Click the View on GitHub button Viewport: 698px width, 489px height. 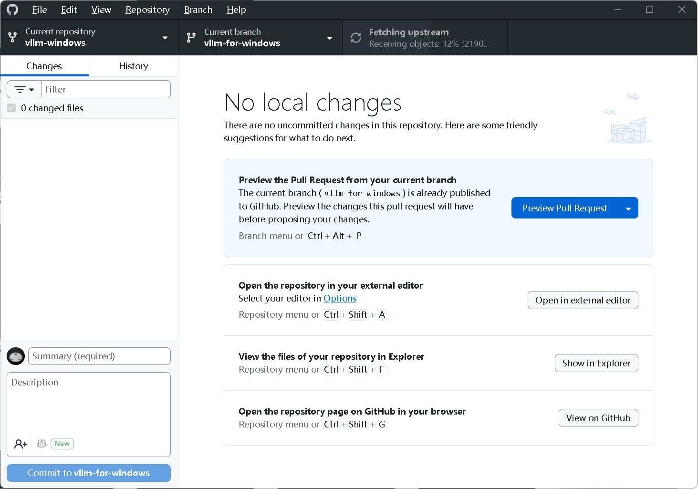pyautogui.click(x=598, y=418)
